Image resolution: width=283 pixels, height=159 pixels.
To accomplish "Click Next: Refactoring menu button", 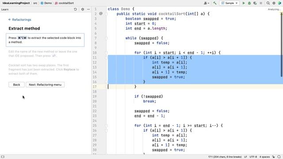I will pyautogui.click(x=45, y=84).
